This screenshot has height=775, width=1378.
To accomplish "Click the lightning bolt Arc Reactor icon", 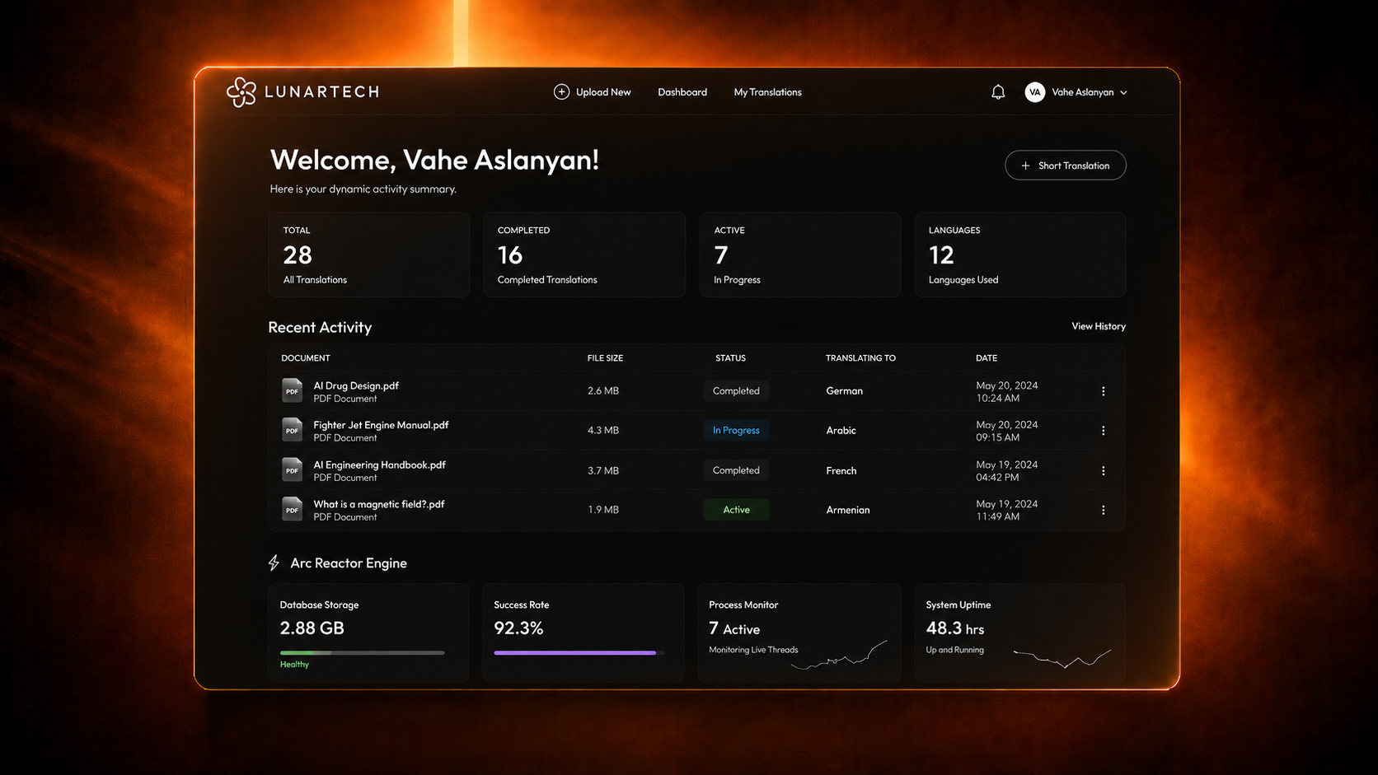I will pos(274,563).
